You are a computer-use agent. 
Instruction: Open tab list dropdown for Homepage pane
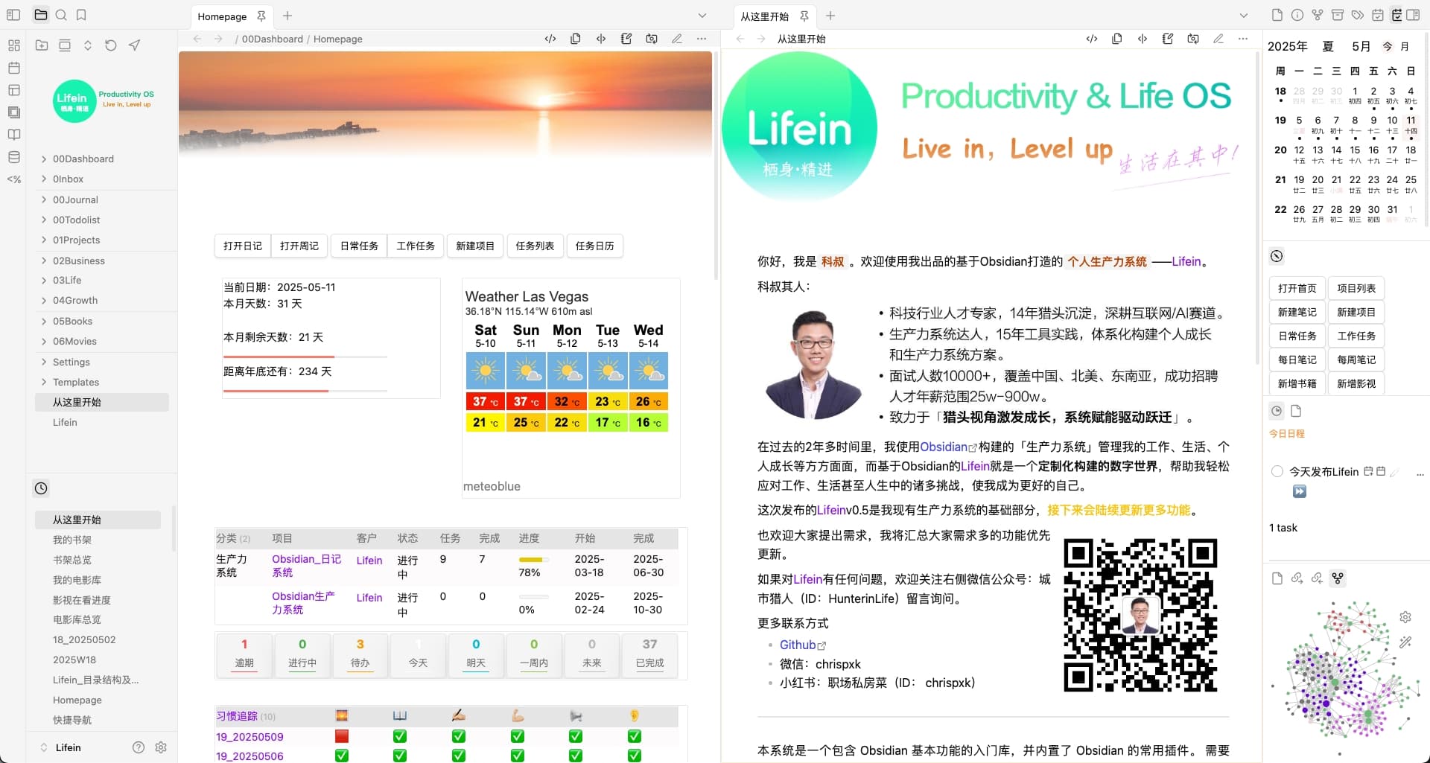pyautogui.click(x=702, y=16)
